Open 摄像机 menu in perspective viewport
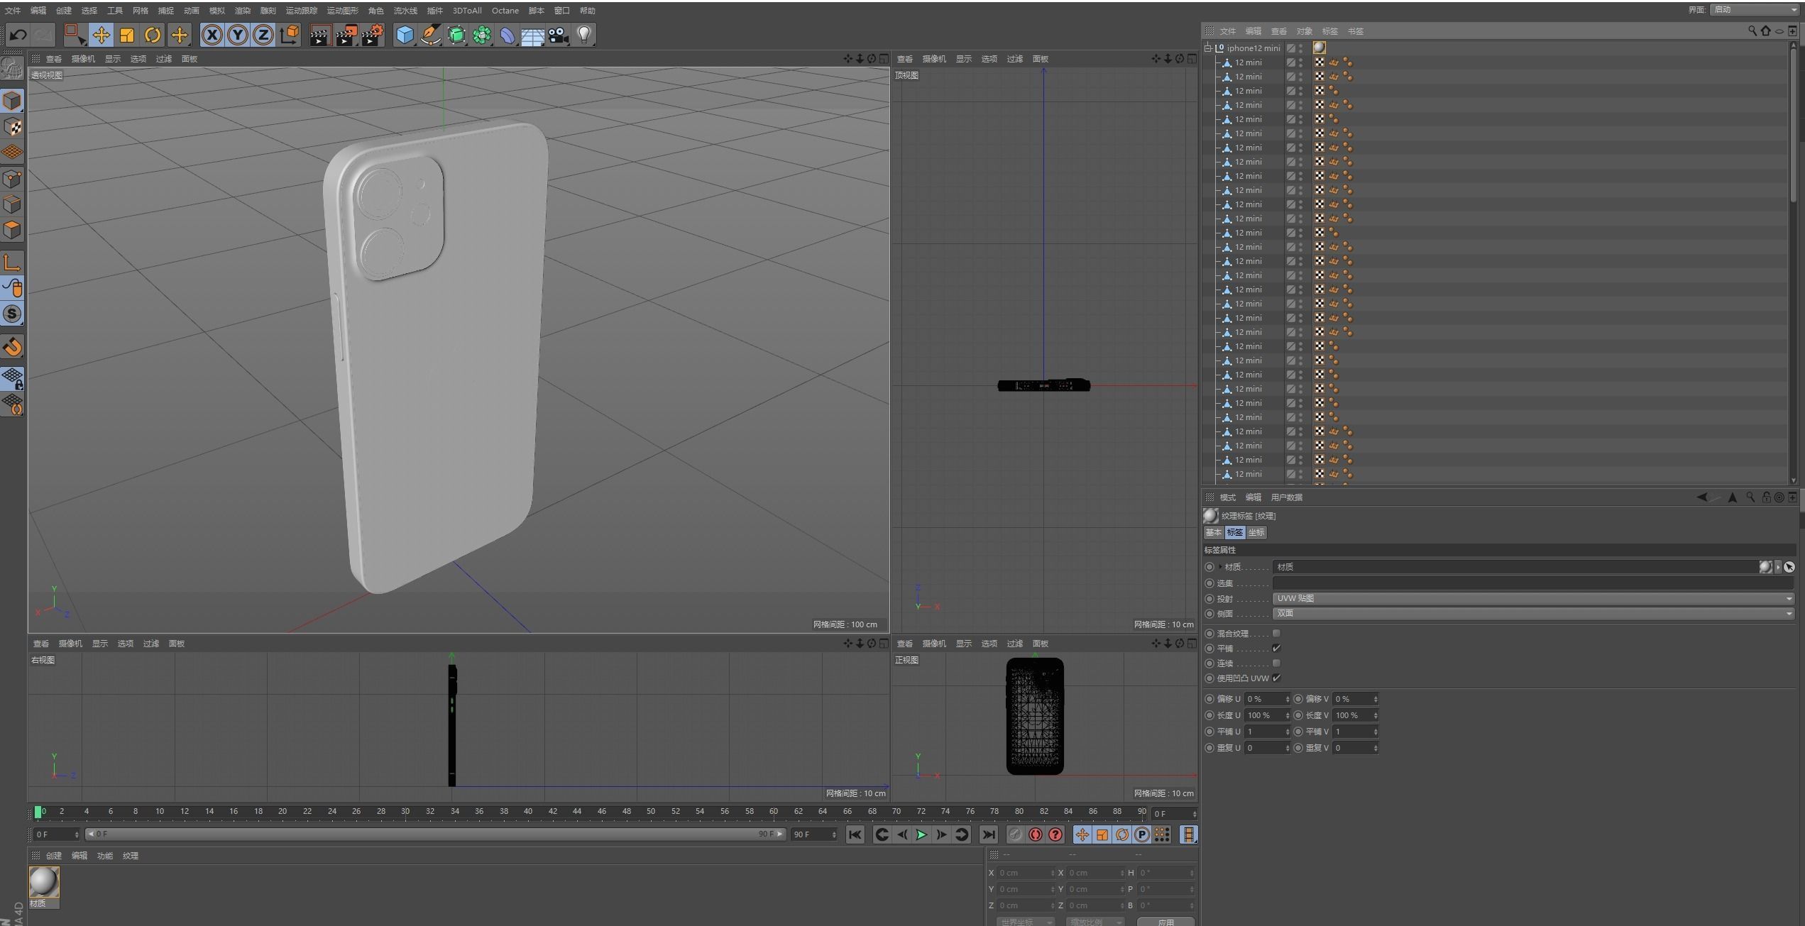 83,59
